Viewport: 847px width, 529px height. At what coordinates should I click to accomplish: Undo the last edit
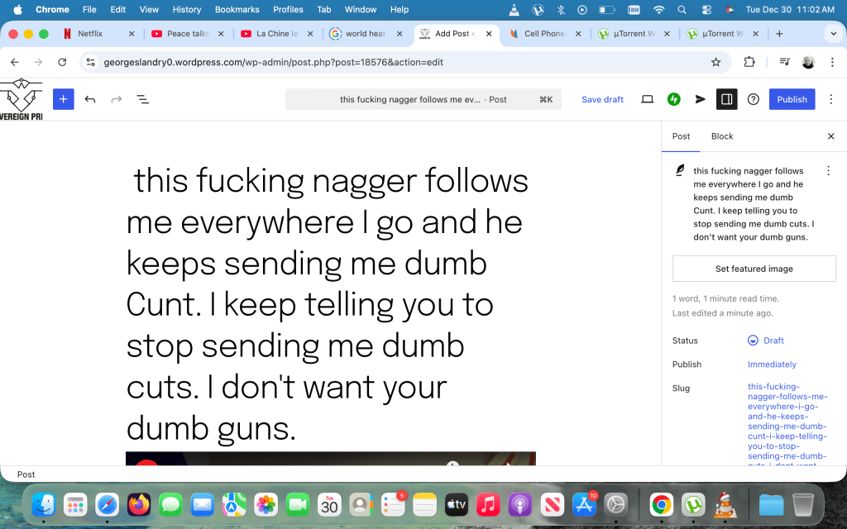coord(90,99)
